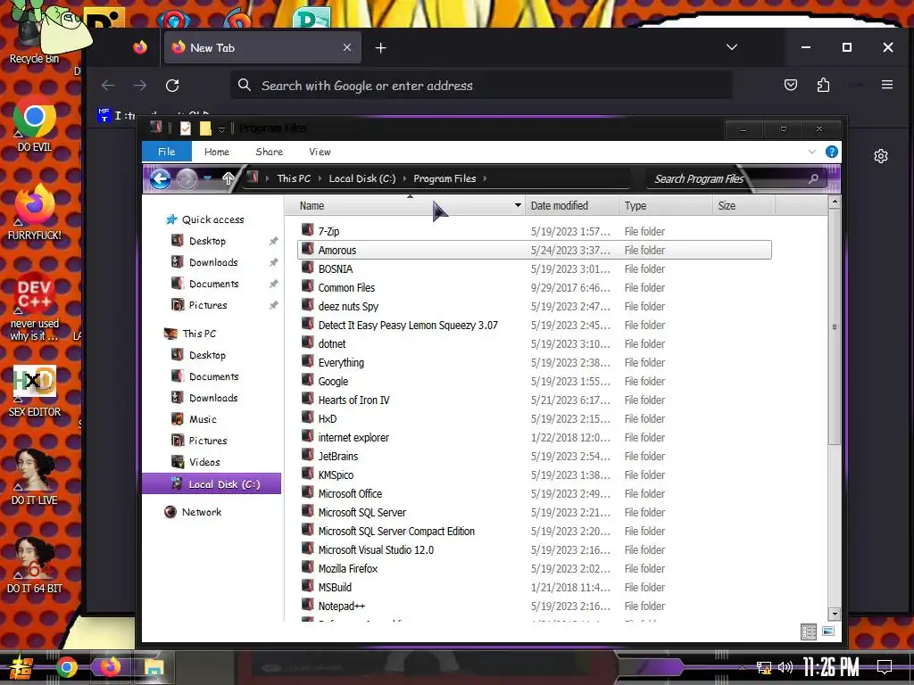Viewport: 914px width, 685px height.
Task: Open the DO IT 64 BIT shortcut
Action: pos(35,566)
